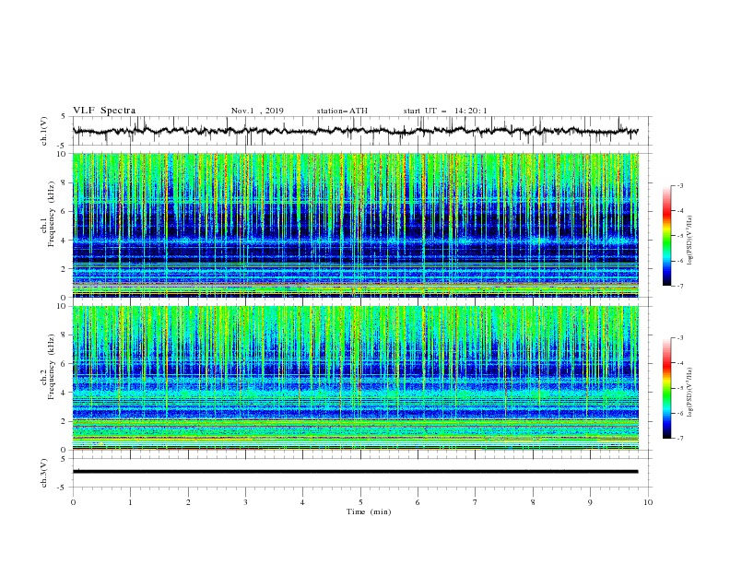Click the "Time (min)" x-axis label
730x564 pixels.
click(369, 511)
